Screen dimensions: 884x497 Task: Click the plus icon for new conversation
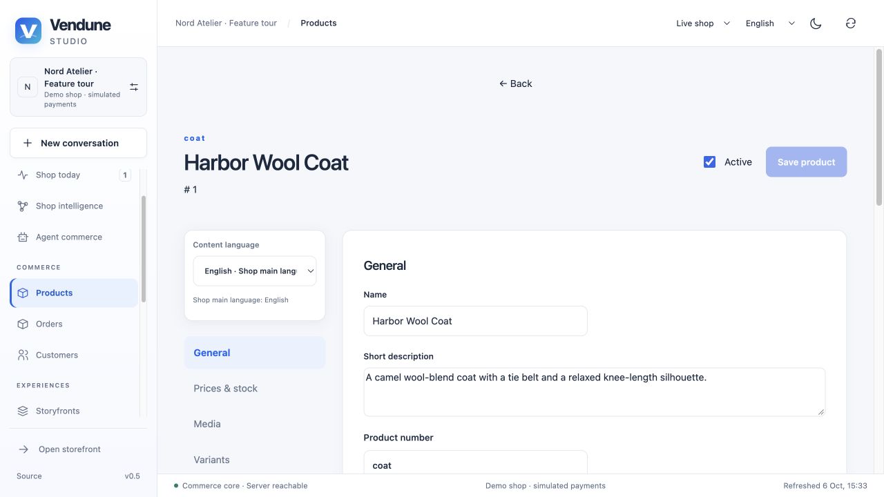[x=28, y=144]
